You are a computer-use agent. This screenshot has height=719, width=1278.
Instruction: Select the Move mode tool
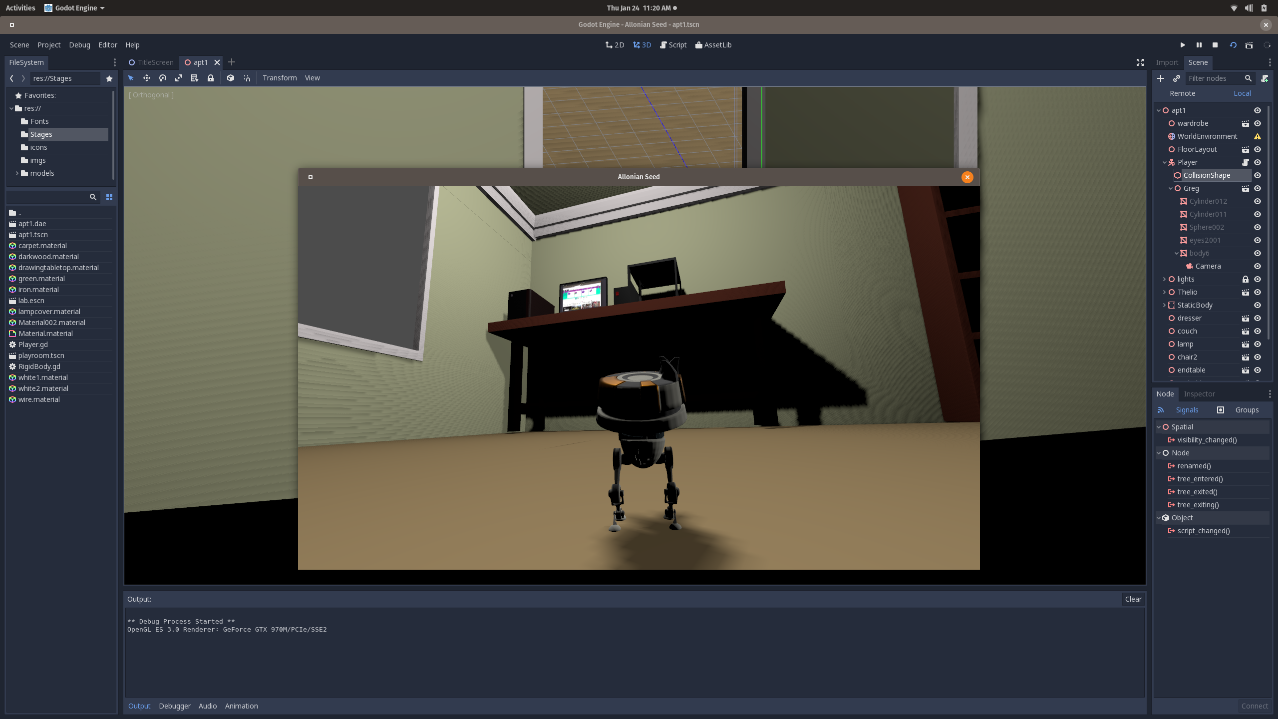[x=147, y=78]
